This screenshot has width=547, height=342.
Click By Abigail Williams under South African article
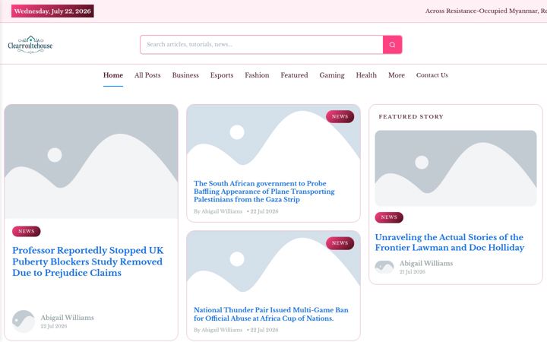click(218, 211)
